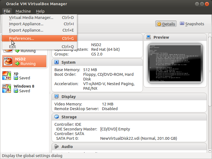Click the Preview section monitor icon
The height and width of the screenshot is (159, 212).
149,37
